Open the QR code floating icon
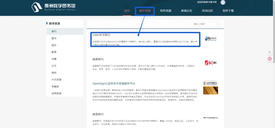The width and height of the screenshot is (275, 128). tap(270, 52)
